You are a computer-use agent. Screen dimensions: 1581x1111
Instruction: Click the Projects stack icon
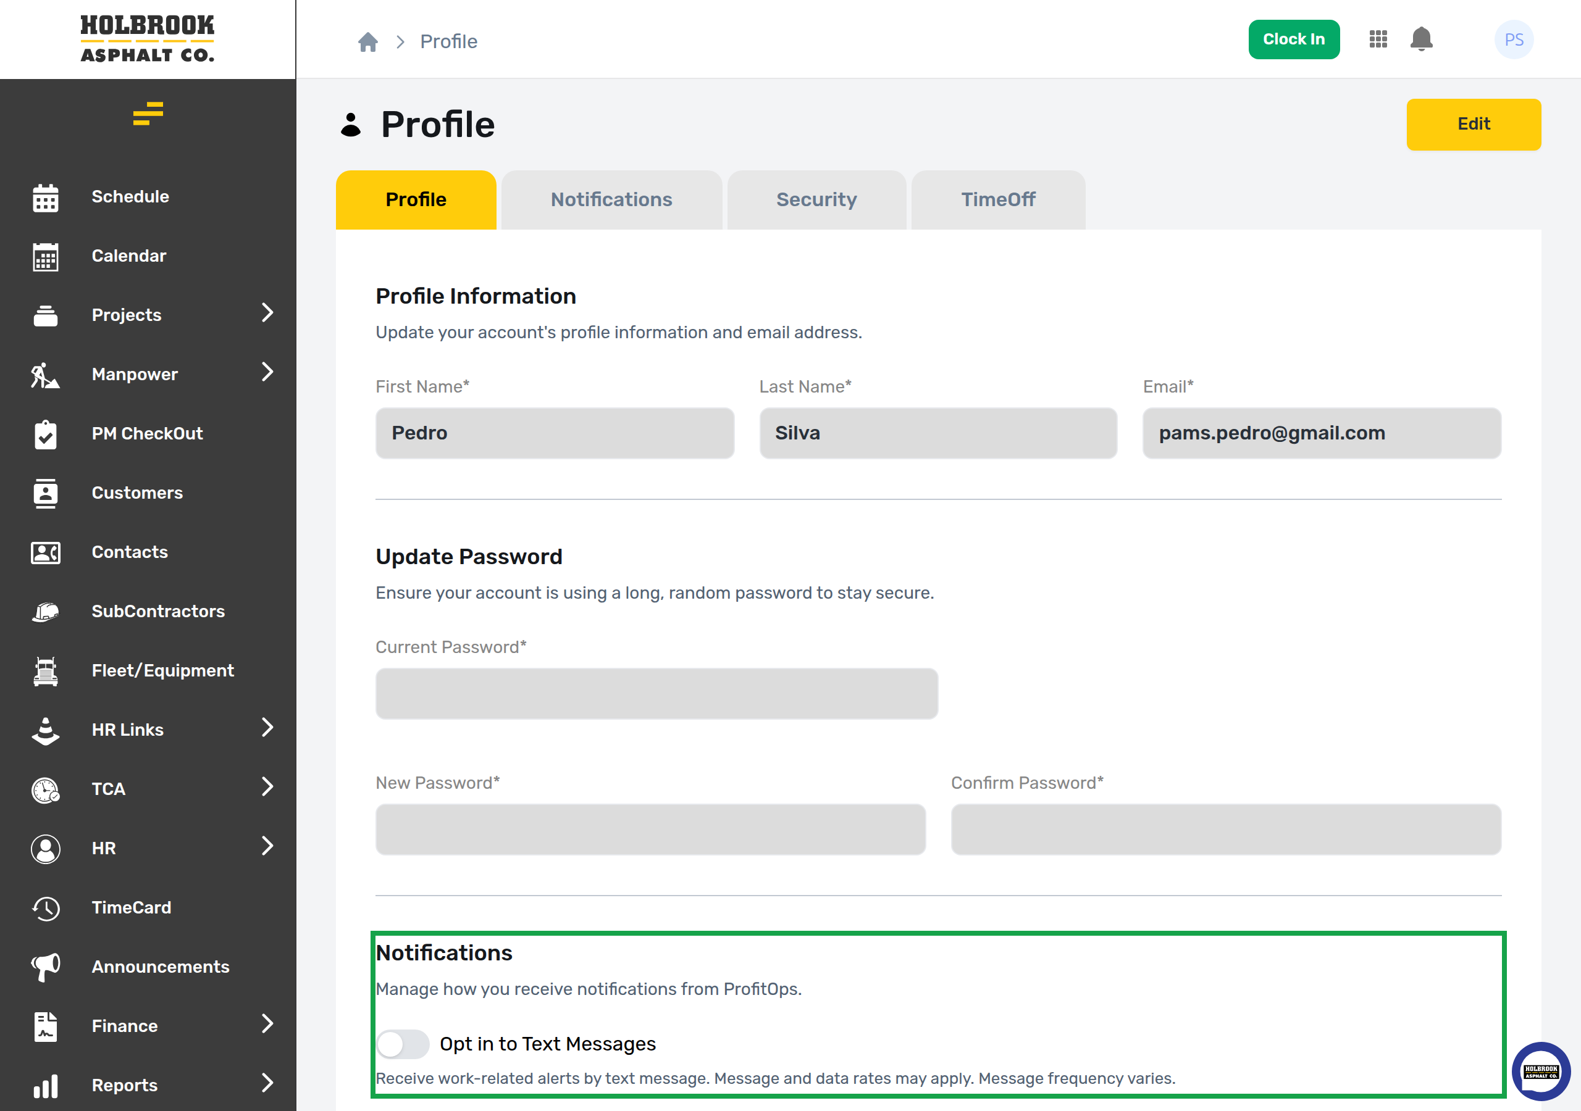[x=46, y=315]
